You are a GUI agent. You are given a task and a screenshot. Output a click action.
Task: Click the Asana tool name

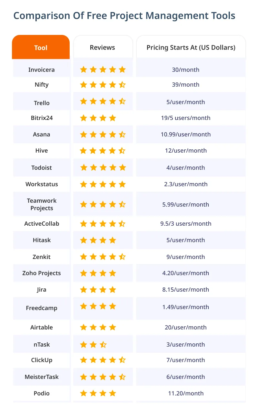(42, 134)
